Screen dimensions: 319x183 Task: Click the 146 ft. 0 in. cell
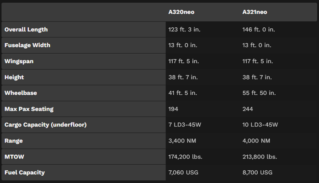(259, 30)
